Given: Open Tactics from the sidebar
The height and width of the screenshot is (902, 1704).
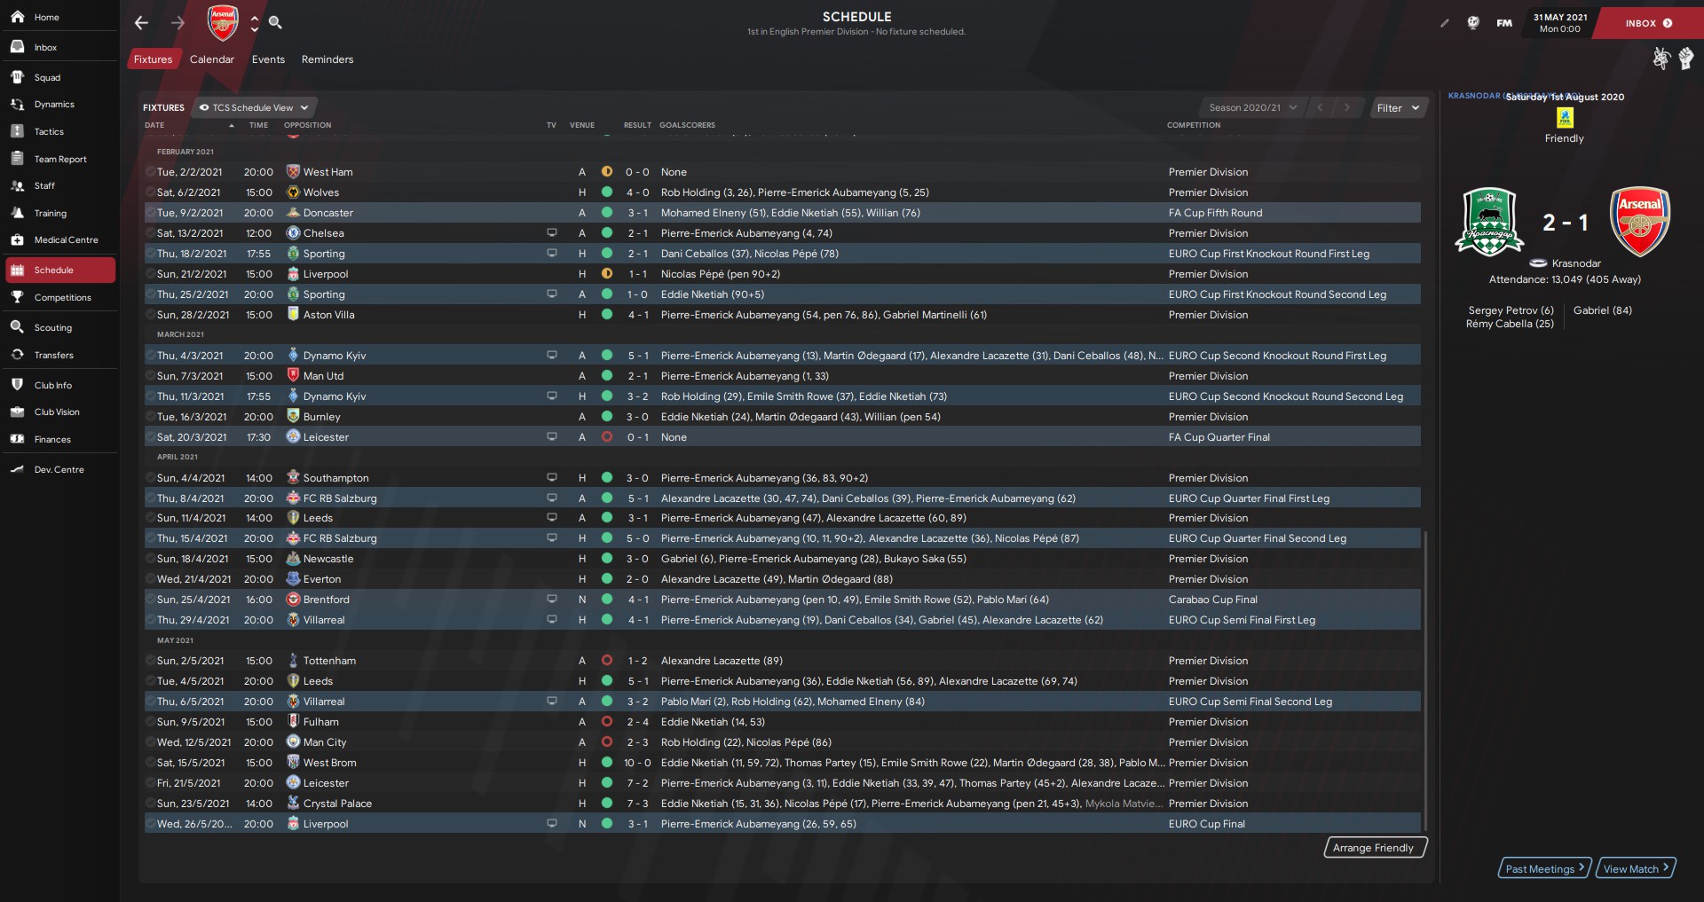Looking at the screenshot, I should (x=49, y=132).
